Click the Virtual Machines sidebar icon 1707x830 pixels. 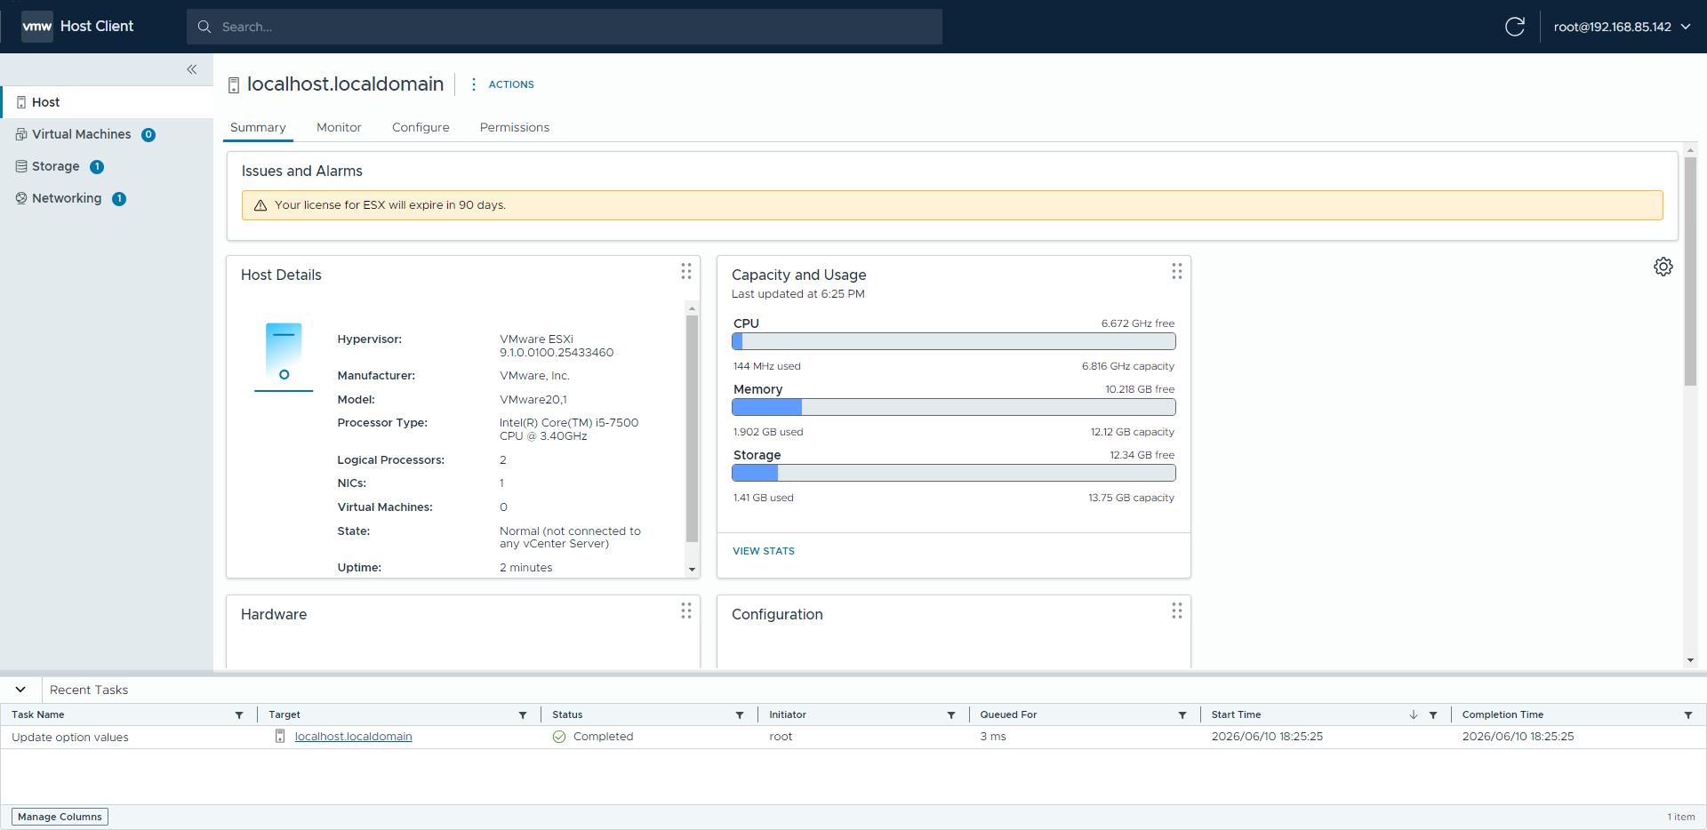coord(21,134)
